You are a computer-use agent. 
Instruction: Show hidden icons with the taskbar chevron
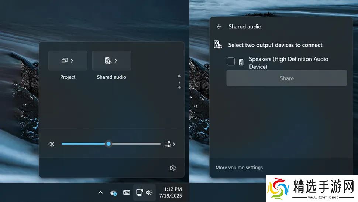[x=100, y=192]
